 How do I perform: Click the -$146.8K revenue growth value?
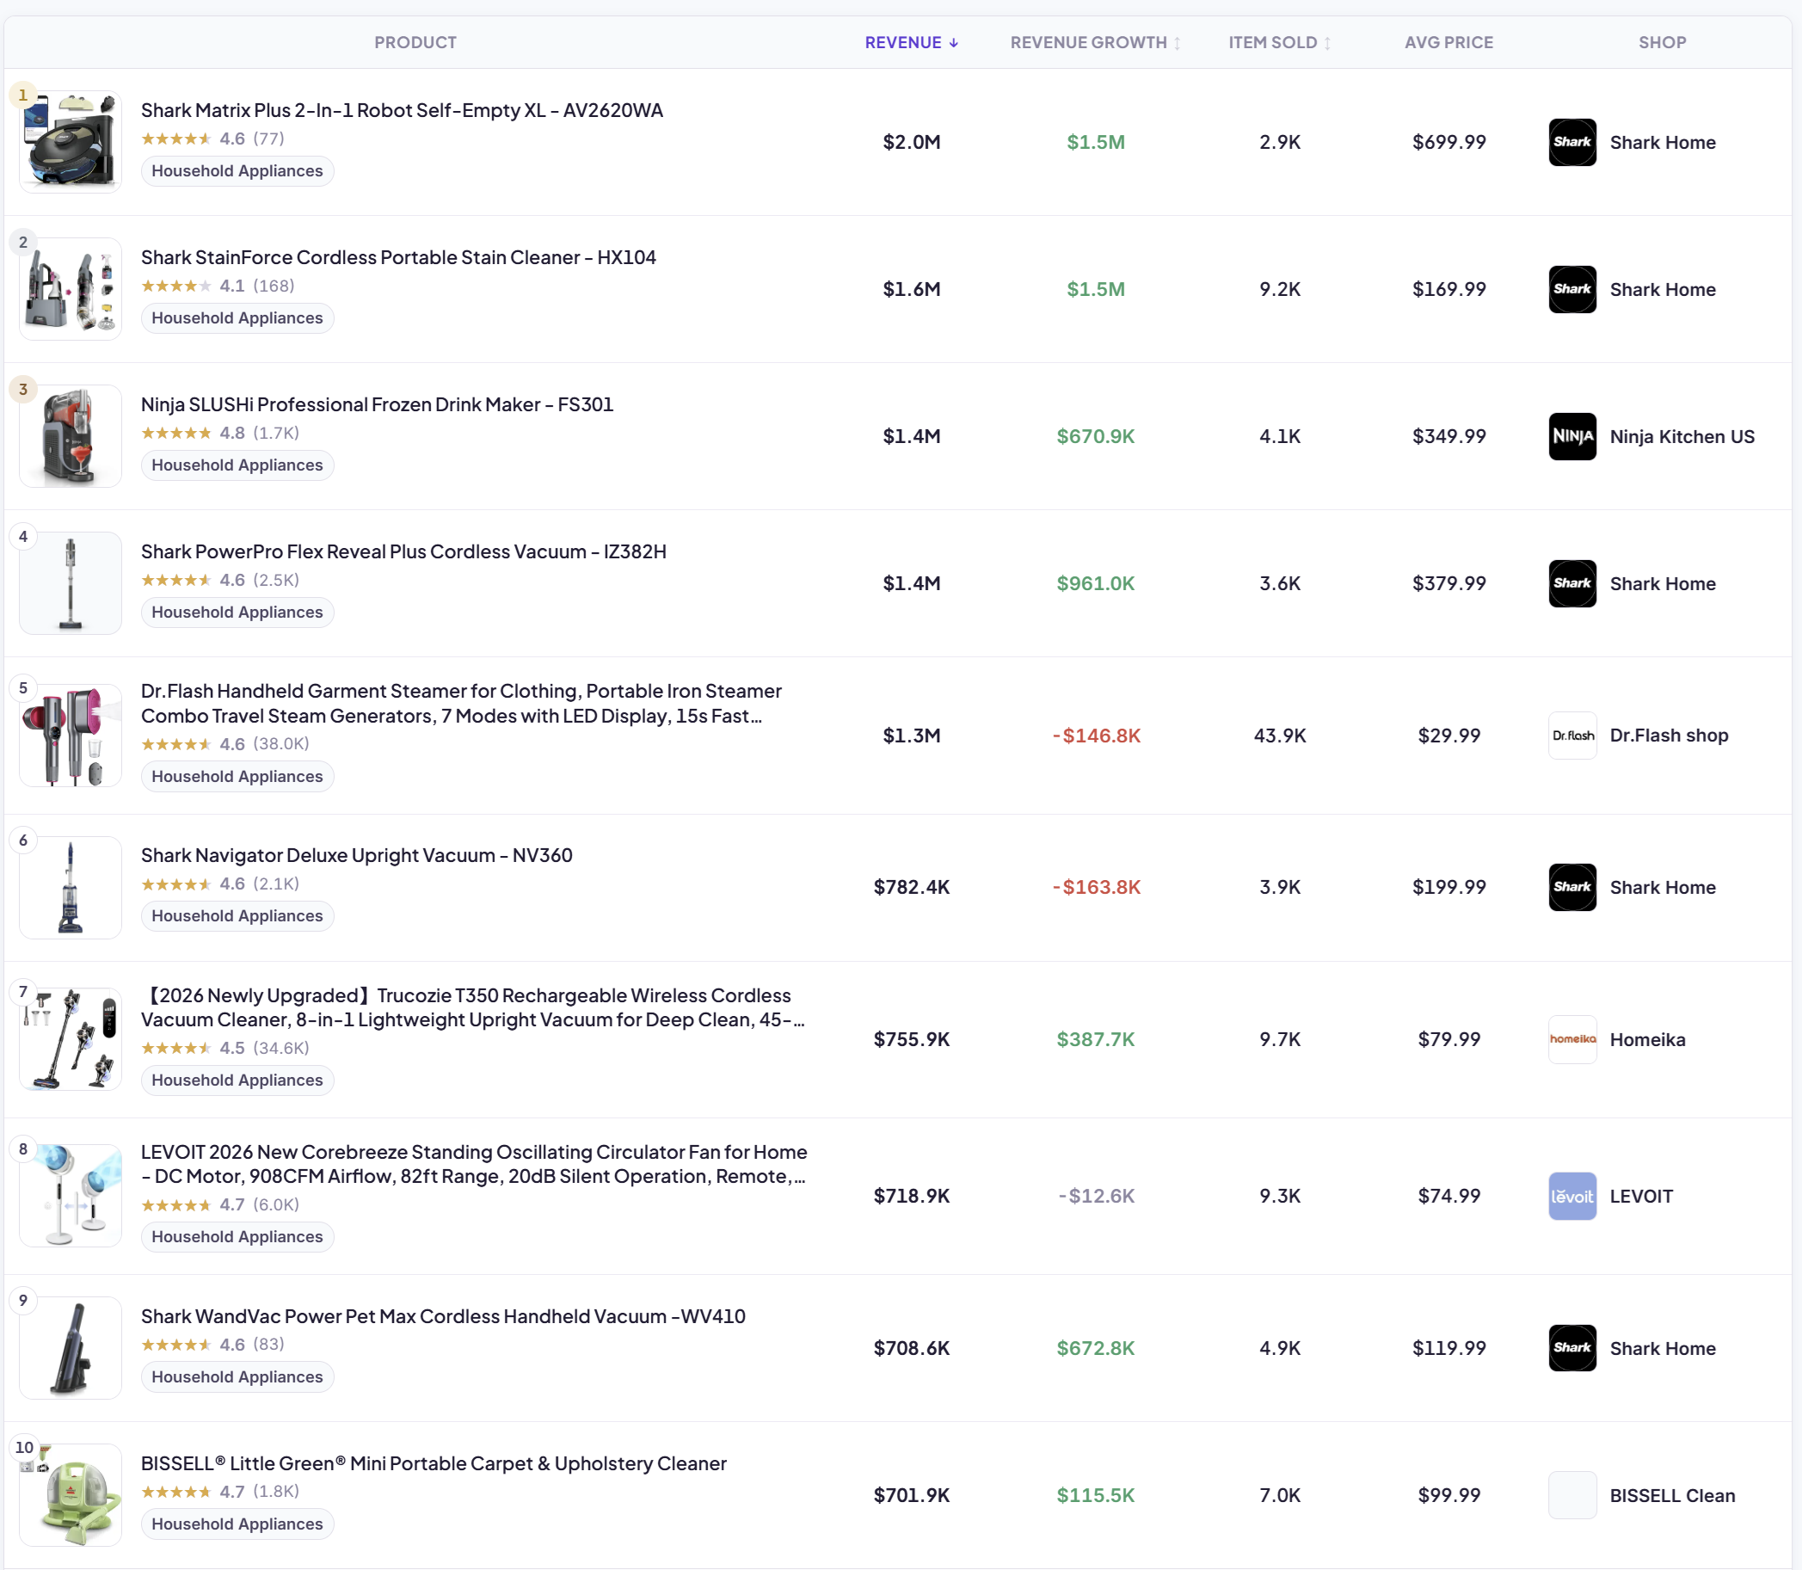[x=1095, y=735]
